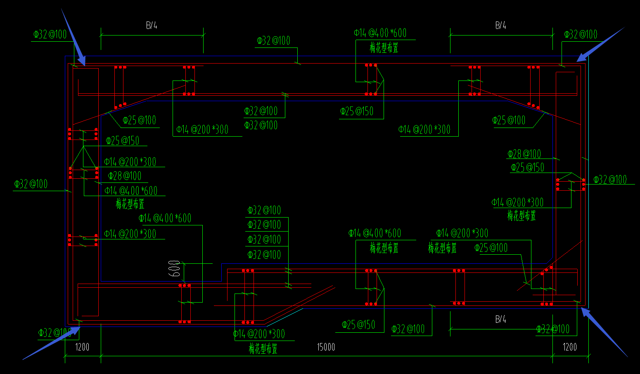Image resolution: width=640 pixels, height=374 pixels.
Task: Select the Φ28@100 label on the right wall
Action: 524,154
